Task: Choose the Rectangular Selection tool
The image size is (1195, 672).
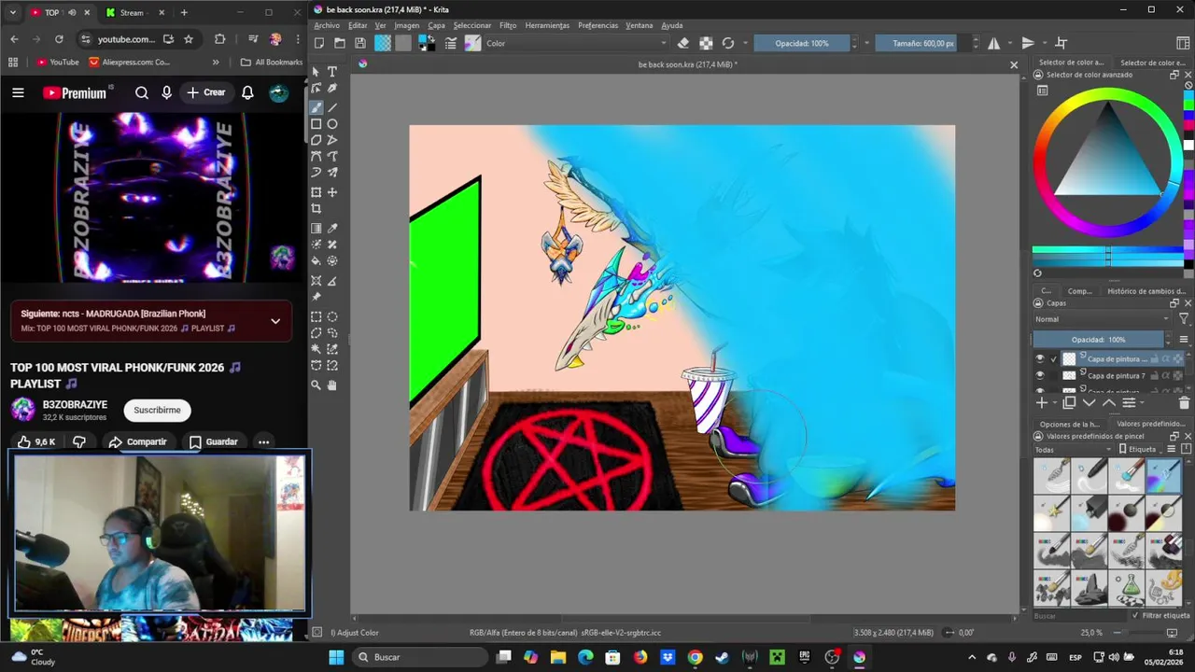Action: [x=316, y=317]
